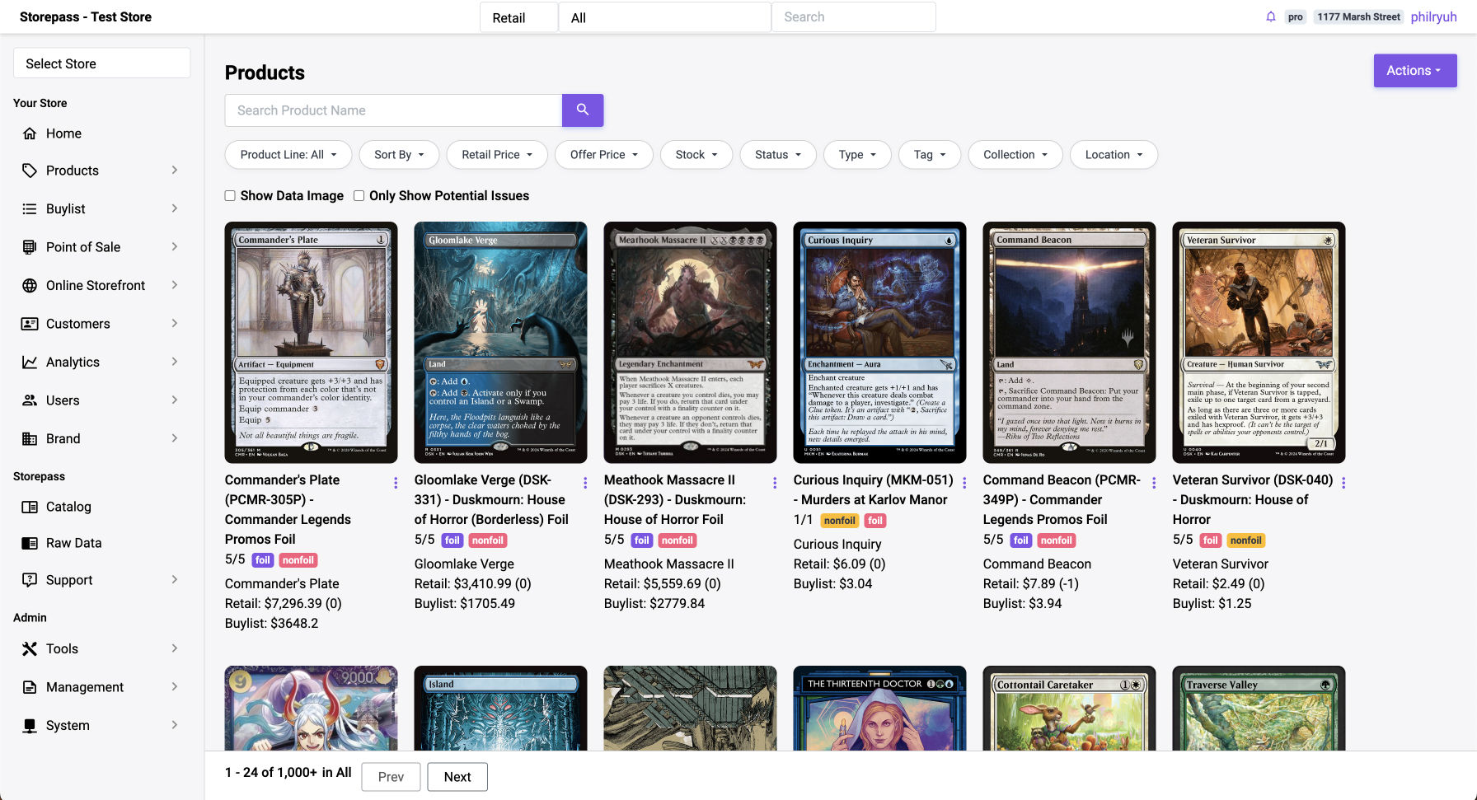This screenshot has width=1477, height=800.
Task: Open the Gloomlake Verge card image
Action: pyautogui.click(x=501, y=343)
